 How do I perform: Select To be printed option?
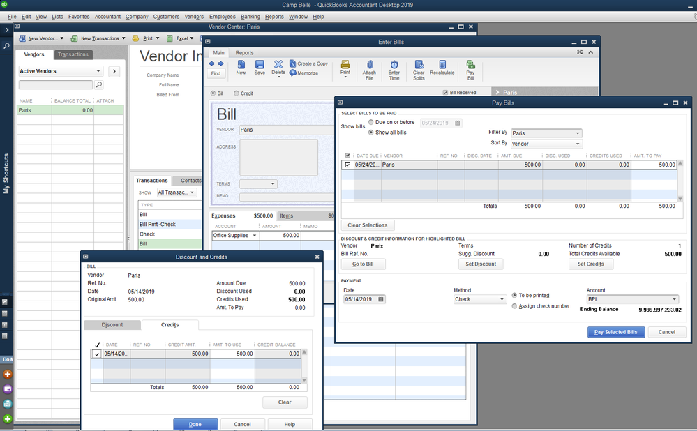514,296
